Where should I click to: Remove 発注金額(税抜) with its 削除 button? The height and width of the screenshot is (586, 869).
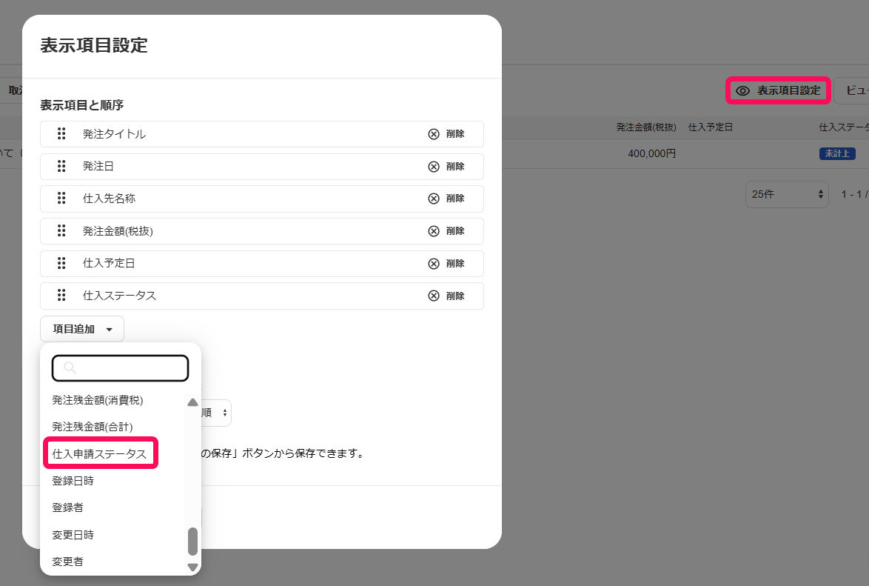click(446, 231)
